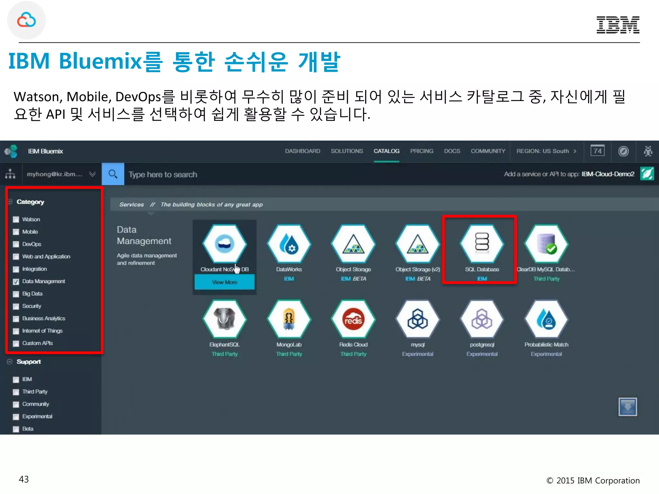The image size is (659, 494).
Task: Open the ClearDB MySQL Database service
Action: point(546,243)
